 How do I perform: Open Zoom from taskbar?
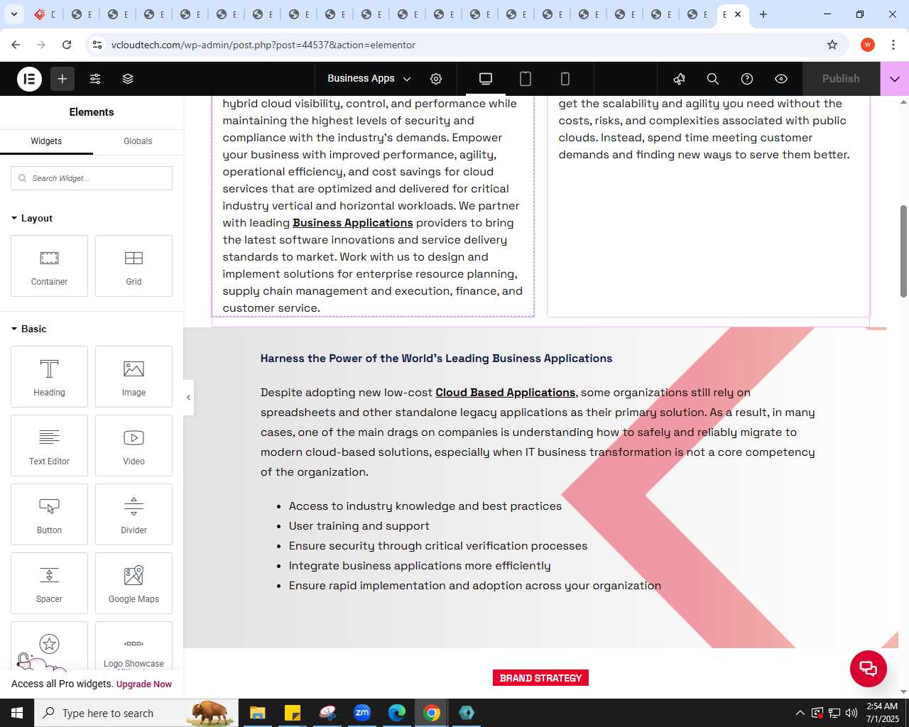pyautogui.click(x=362, y=713)
